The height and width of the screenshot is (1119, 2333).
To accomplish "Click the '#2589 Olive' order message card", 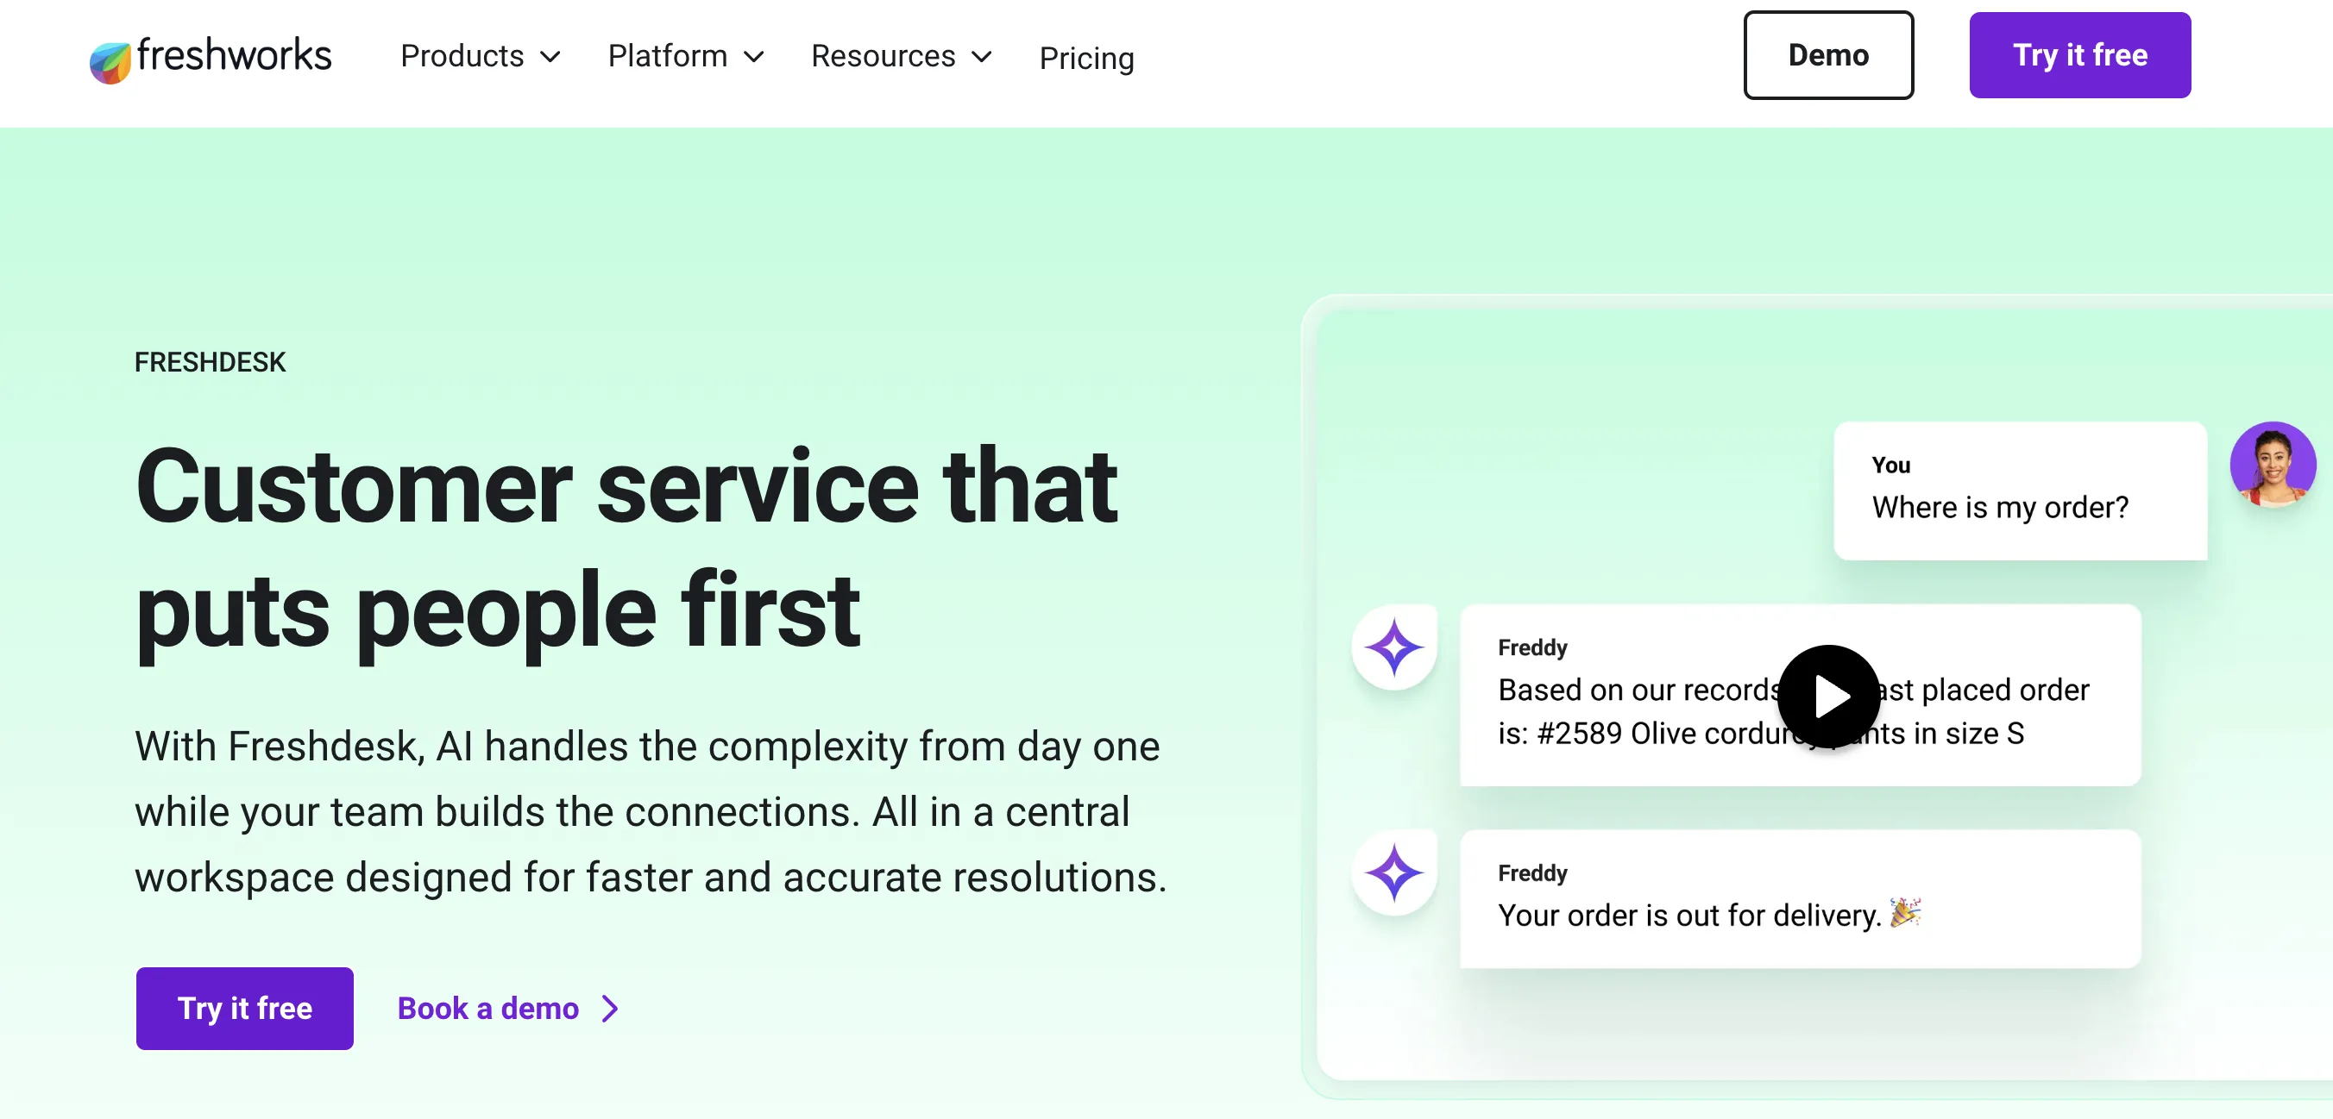I will click(1800, 695).
